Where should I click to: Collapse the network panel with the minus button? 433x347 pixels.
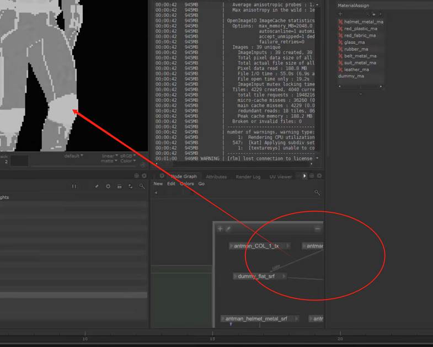click(x=317, y=228)
